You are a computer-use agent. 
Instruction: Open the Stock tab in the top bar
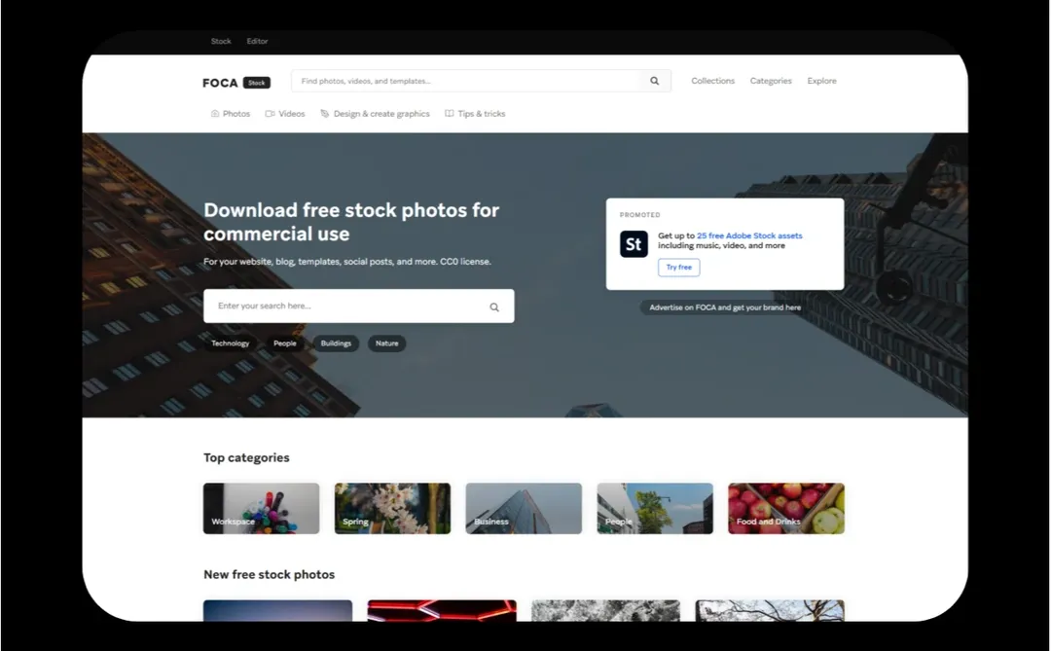221,42
